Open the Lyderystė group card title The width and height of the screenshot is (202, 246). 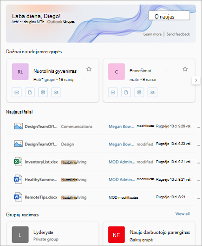[x=43, y=233]
